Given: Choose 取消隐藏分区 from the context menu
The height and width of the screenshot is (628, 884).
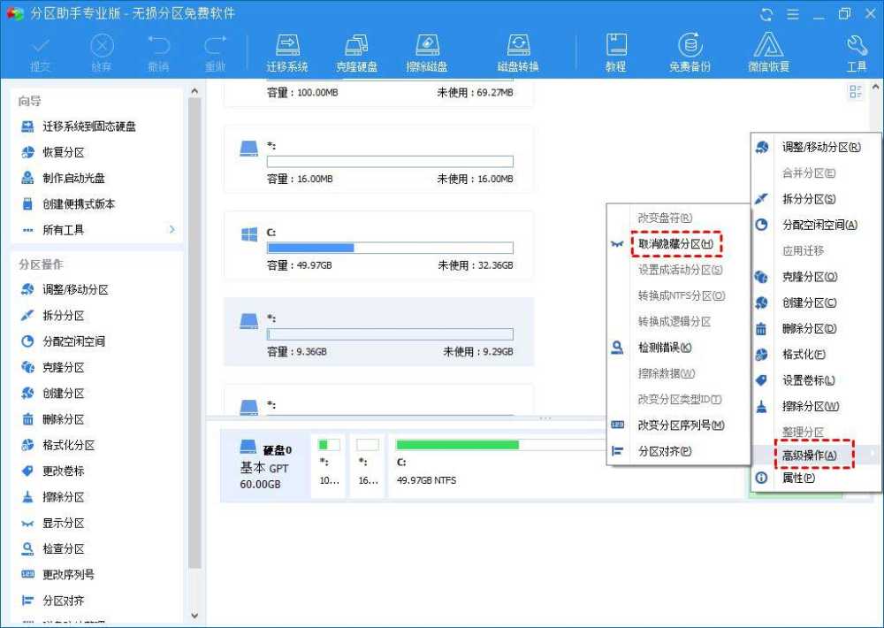Looking at the screenshot, I should tap(675, 242).
